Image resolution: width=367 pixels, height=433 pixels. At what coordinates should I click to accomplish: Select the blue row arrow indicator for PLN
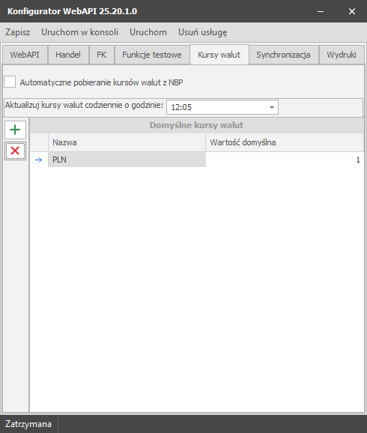(39, 160)
